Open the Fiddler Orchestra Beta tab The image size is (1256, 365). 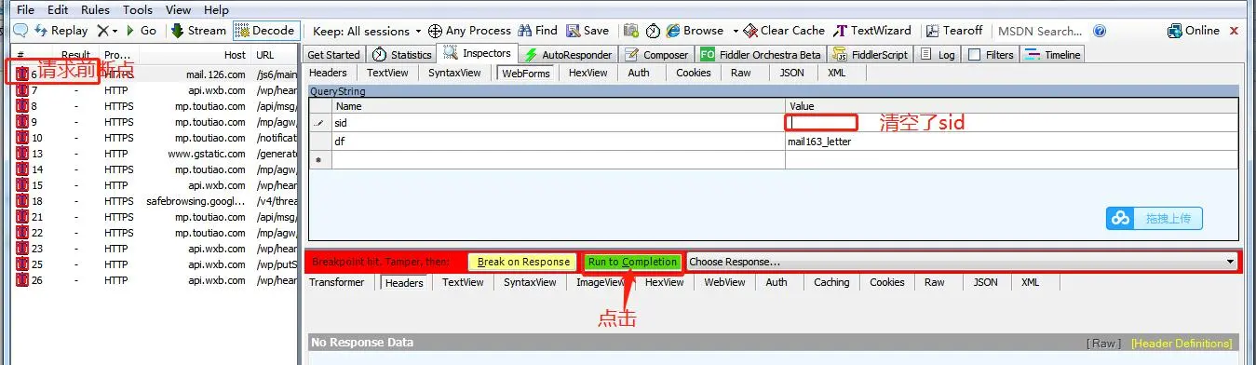(761, 55)
